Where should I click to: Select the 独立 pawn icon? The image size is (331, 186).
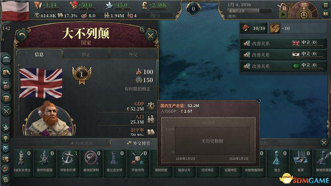click(277, 163)
